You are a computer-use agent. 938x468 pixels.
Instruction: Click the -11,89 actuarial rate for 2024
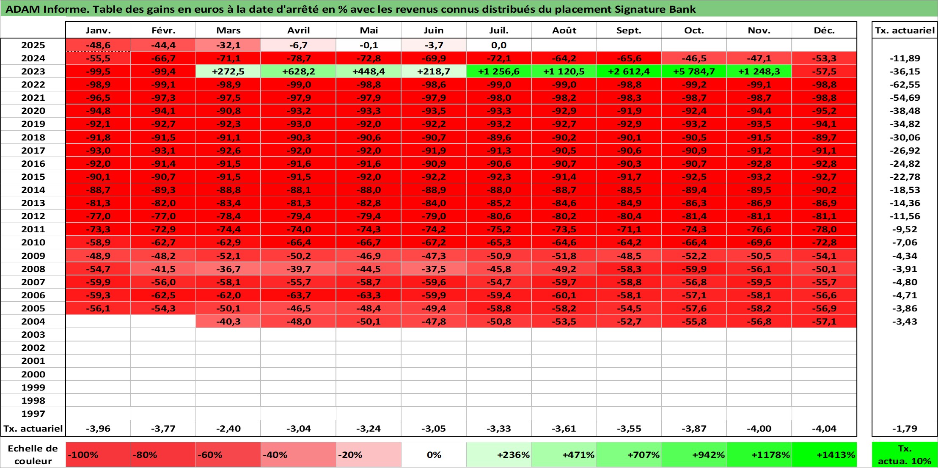(x=905, y=58)
